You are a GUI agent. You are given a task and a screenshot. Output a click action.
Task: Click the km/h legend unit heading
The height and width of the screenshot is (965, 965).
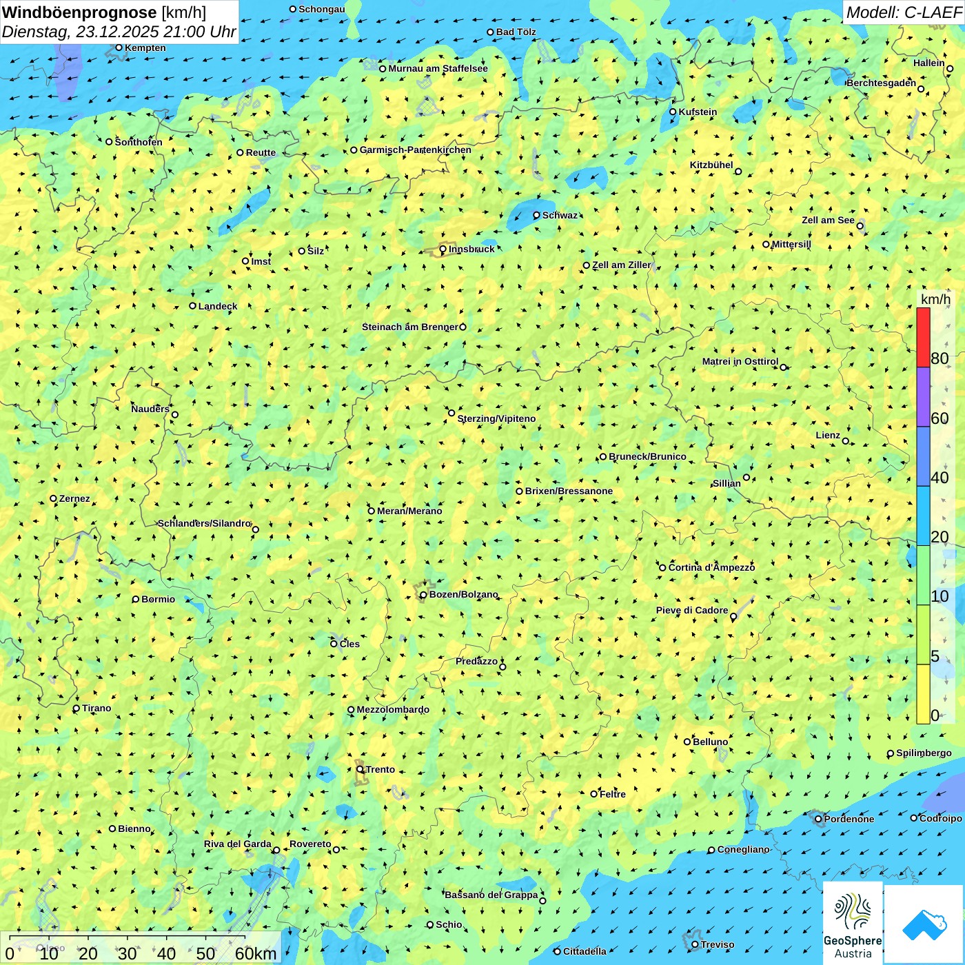coord(935,299)
